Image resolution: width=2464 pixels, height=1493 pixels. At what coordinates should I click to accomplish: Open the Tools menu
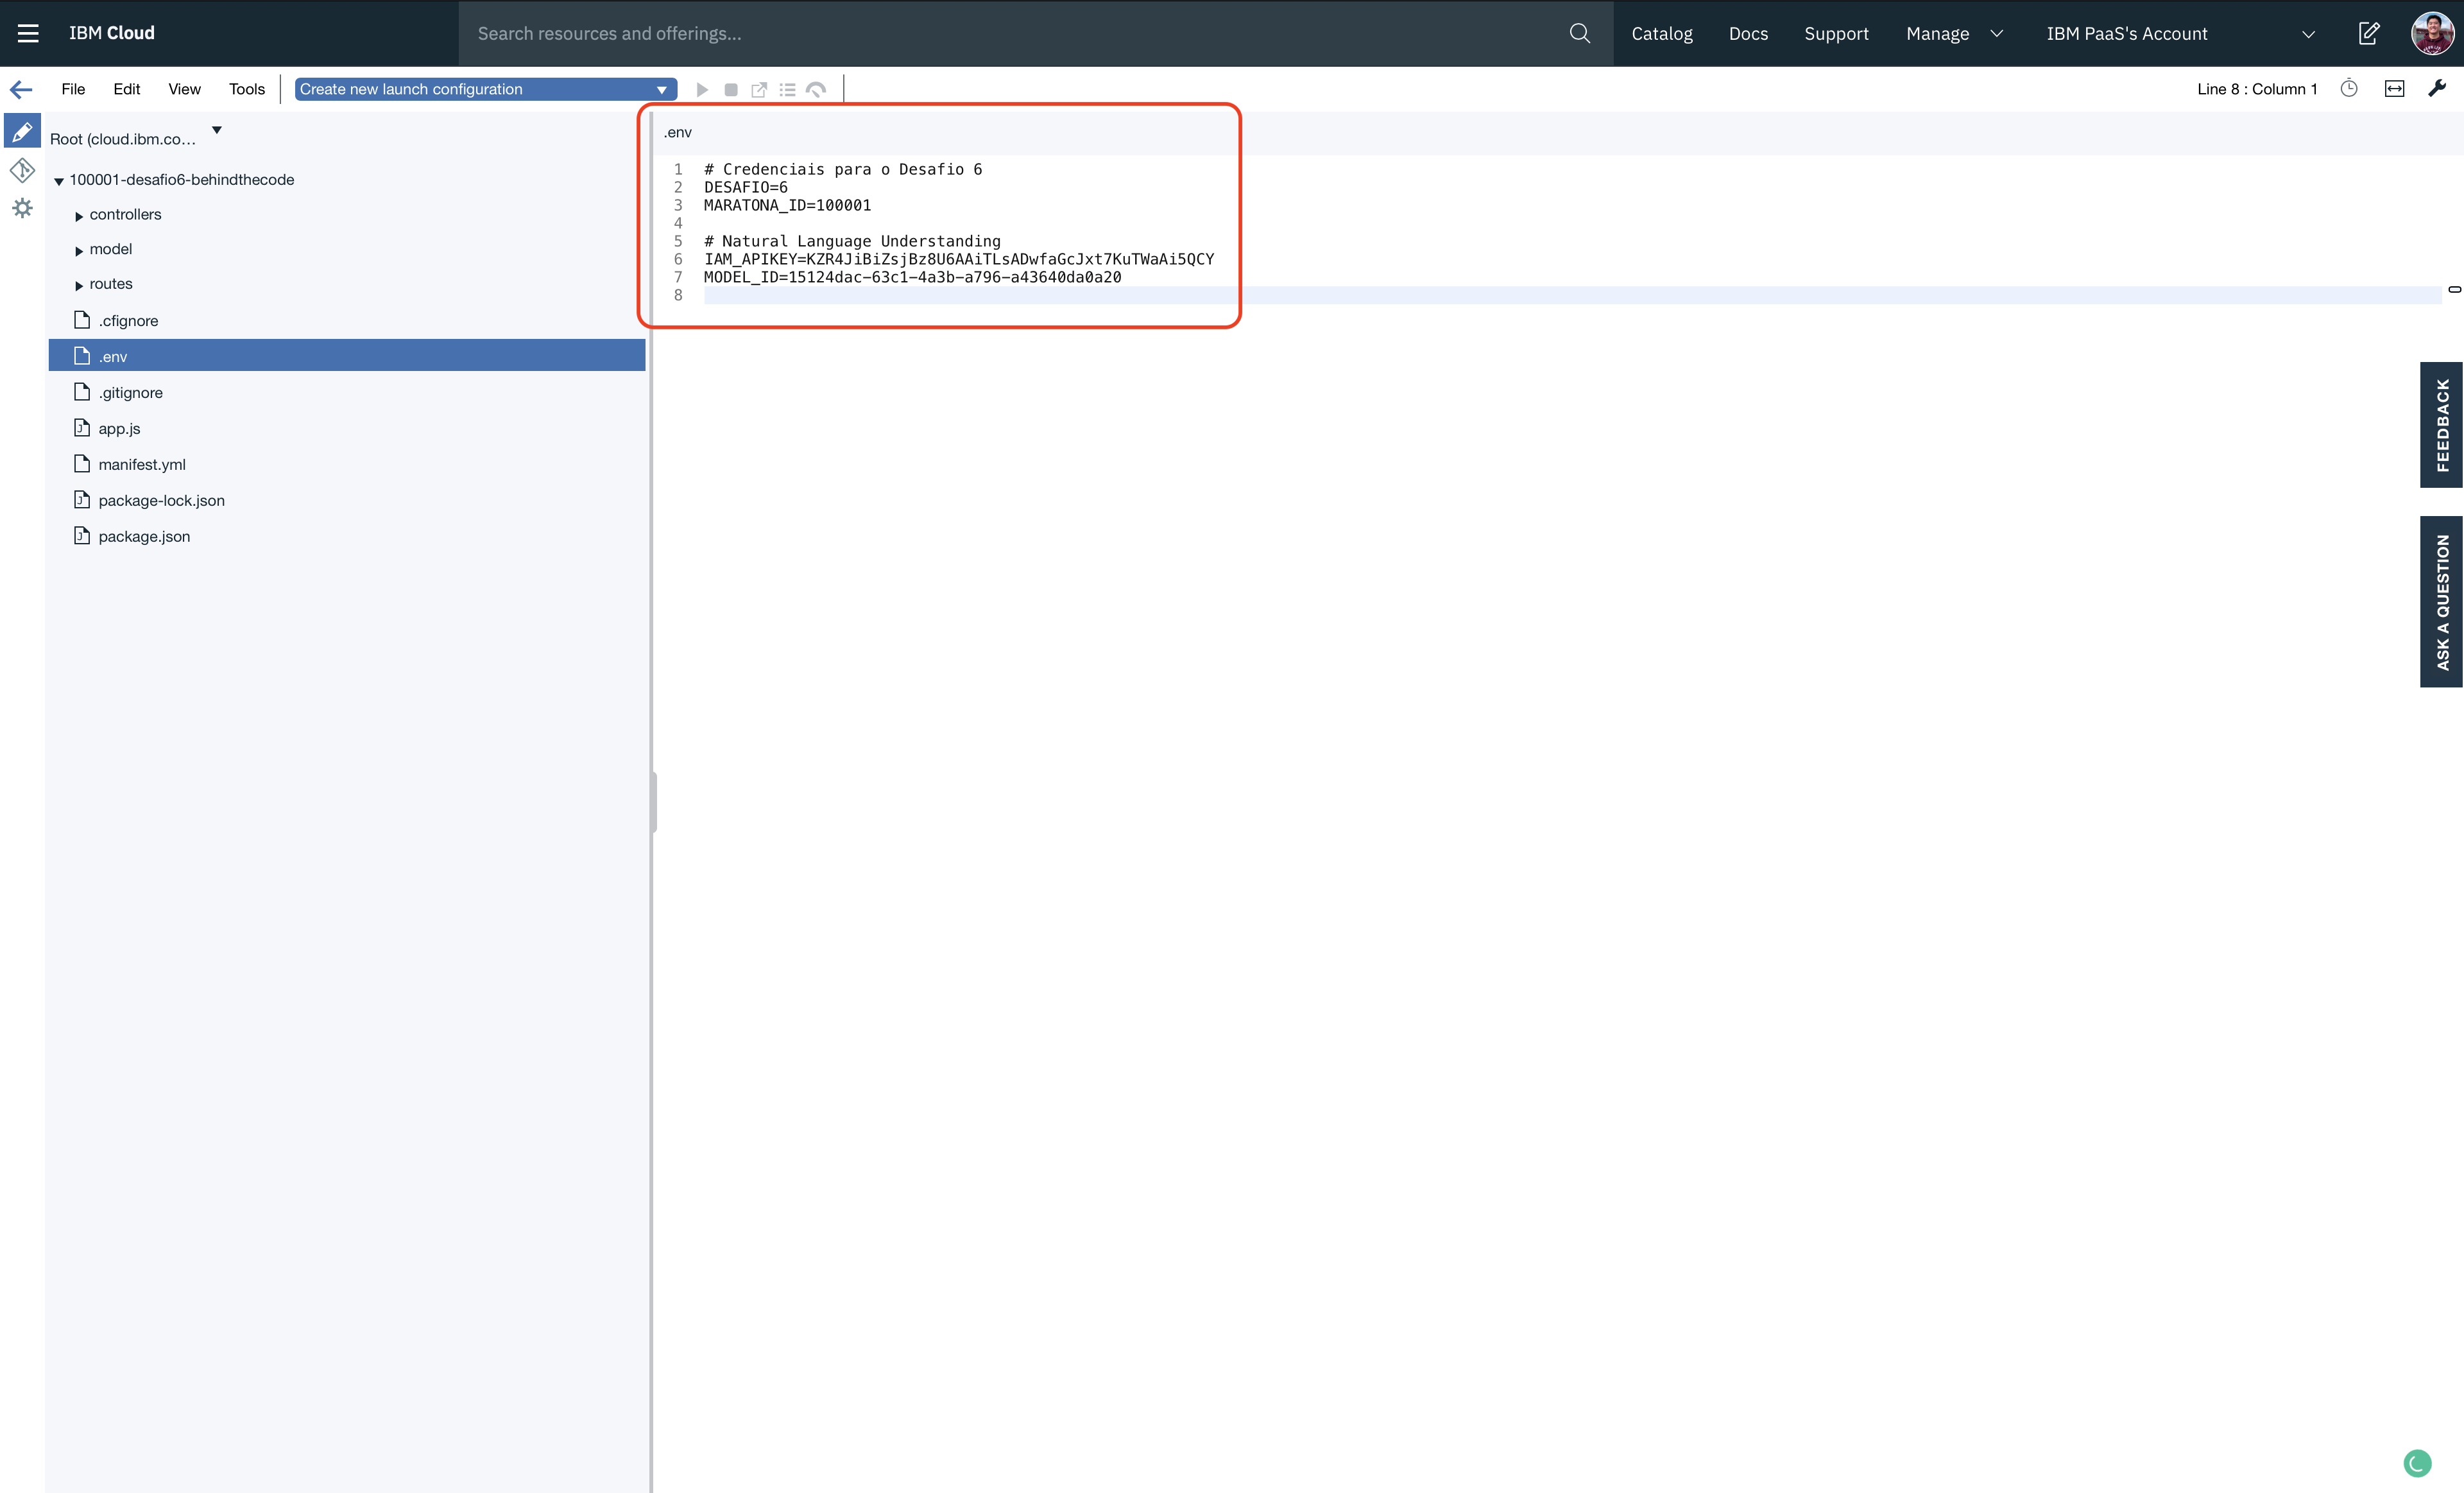coord(246,89)
